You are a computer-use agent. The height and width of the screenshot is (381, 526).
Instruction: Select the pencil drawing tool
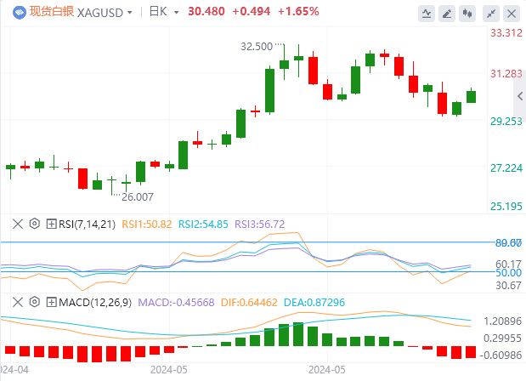pos(447,14)
